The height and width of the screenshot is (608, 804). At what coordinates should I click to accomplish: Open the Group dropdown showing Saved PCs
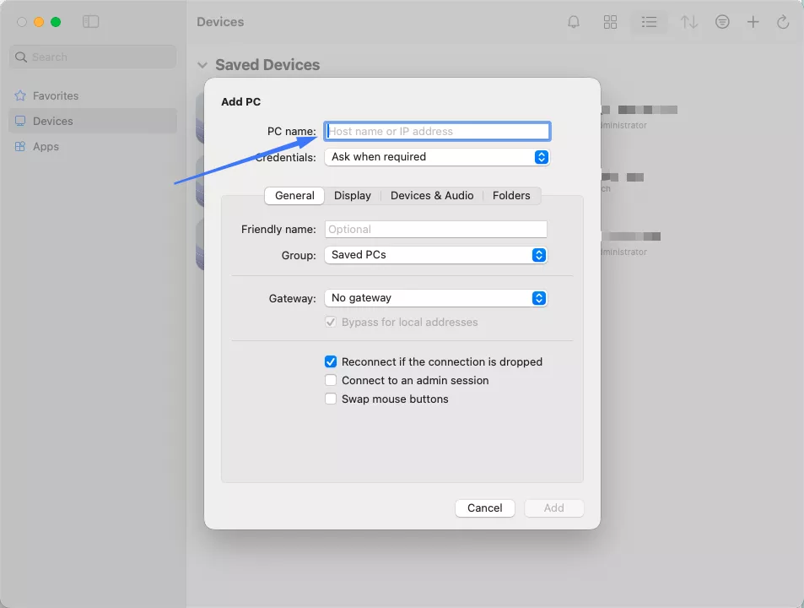pyautogui.click(x=436, y=254)
